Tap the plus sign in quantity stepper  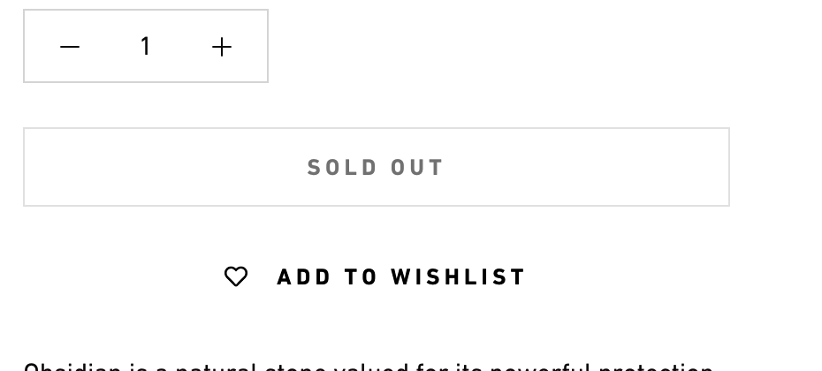[x=222, y=47]
